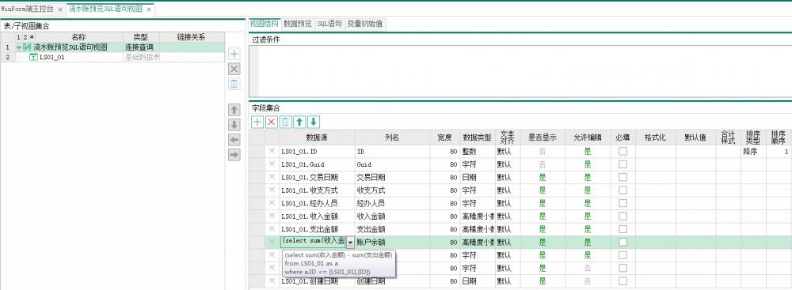This screenshot has height=290, width=792.
Task: Remove the LS01_01.经办人员 field row
Action: tap(272, 203)
